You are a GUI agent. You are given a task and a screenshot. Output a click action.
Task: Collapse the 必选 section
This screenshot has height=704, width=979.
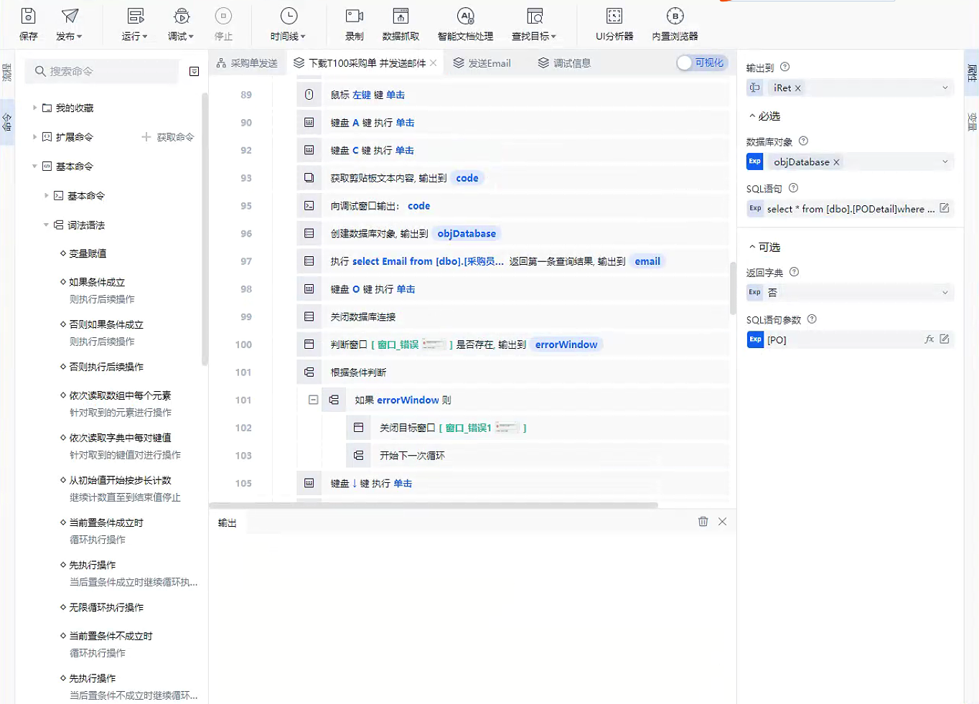pyautogui.click(x=752, y=116)
